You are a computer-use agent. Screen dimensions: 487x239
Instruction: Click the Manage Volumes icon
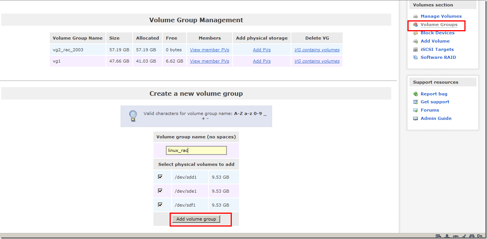tap(415, 16)
